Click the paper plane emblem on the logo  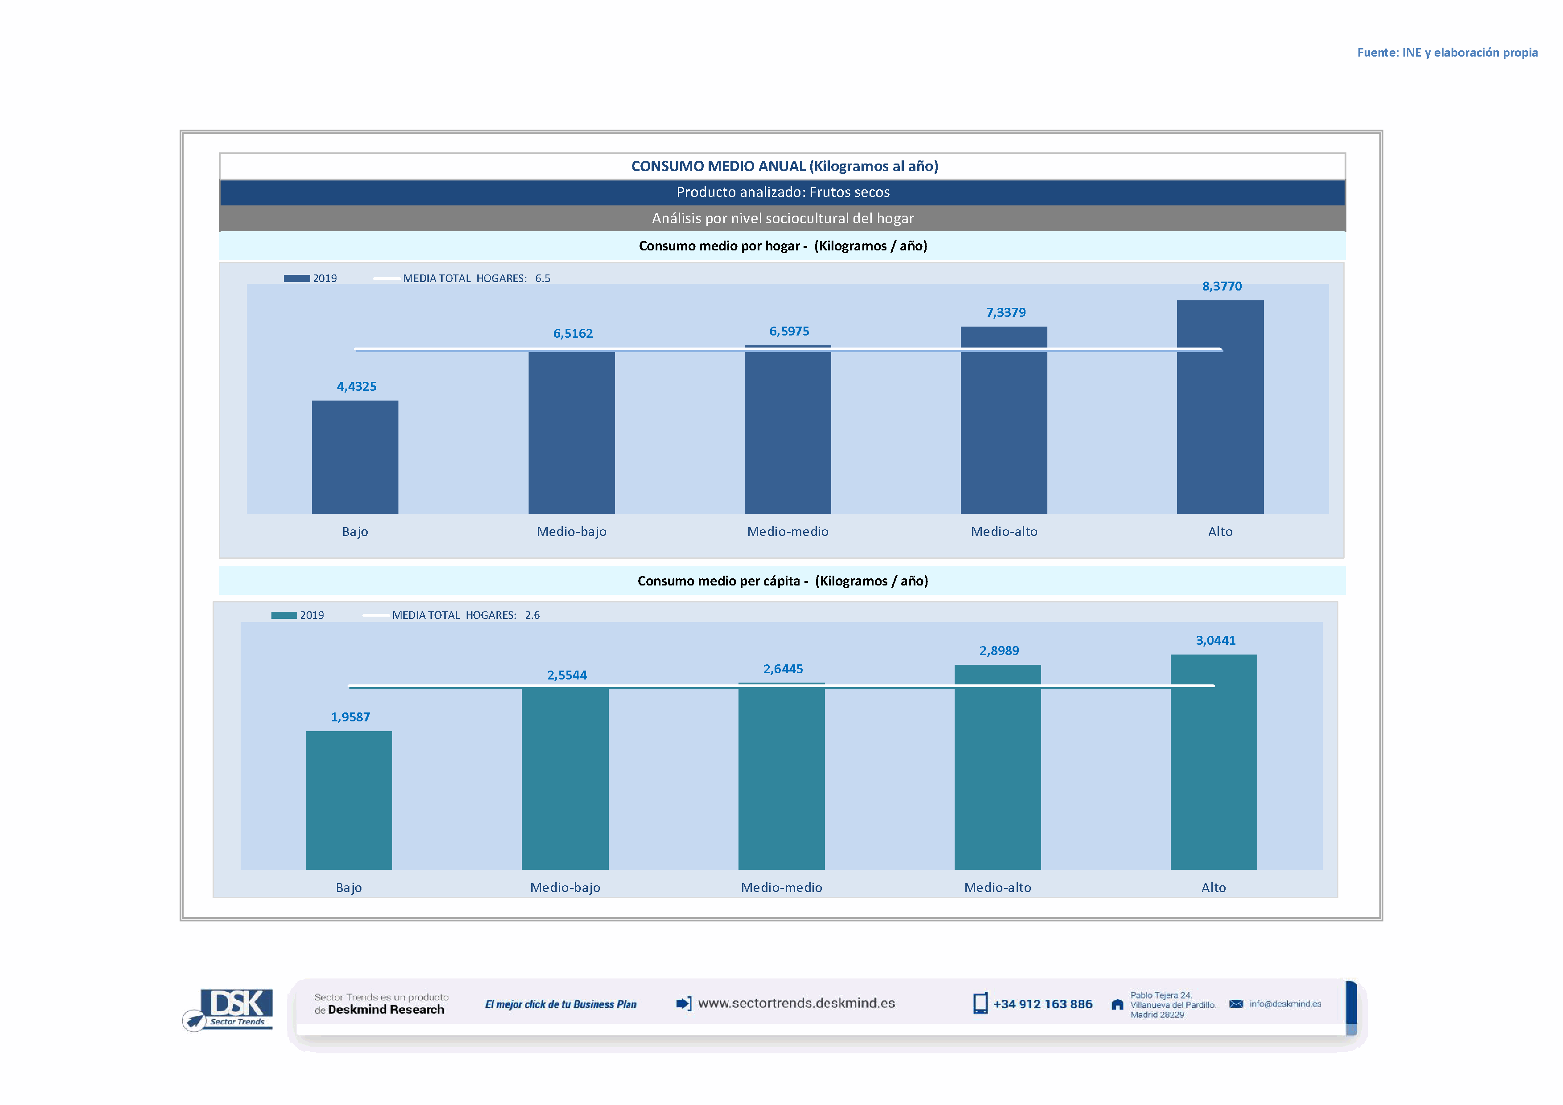[x=194, y=1021]
